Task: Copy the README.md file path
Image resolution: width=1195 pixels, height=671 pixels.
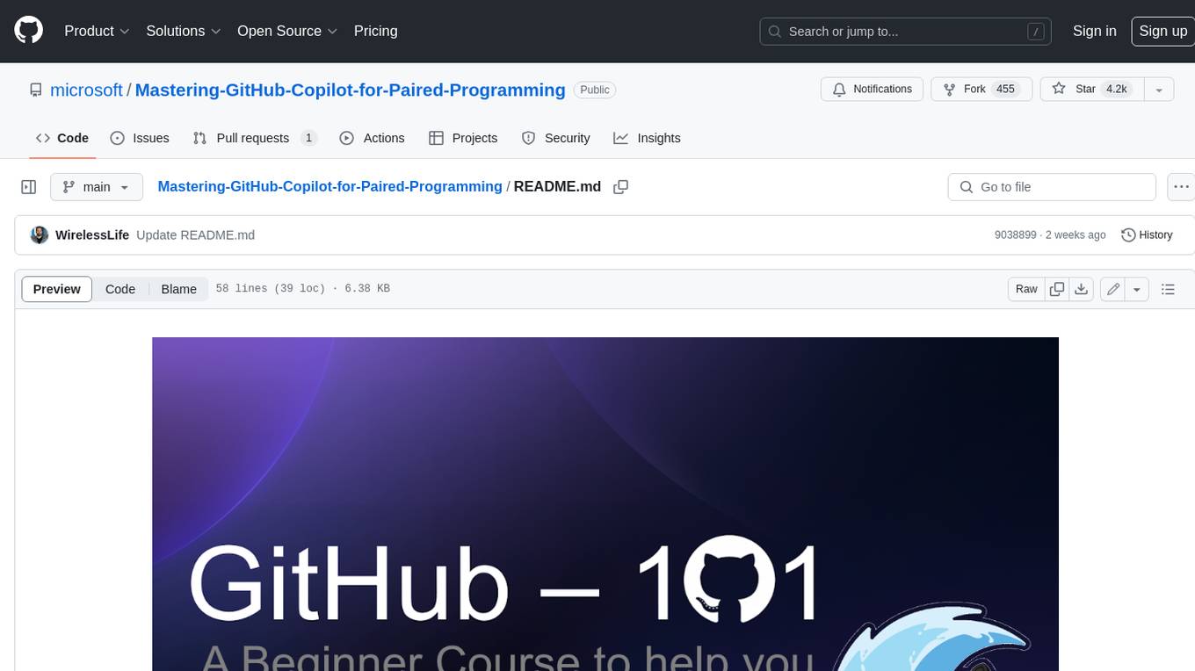Action: pos(620,187)
